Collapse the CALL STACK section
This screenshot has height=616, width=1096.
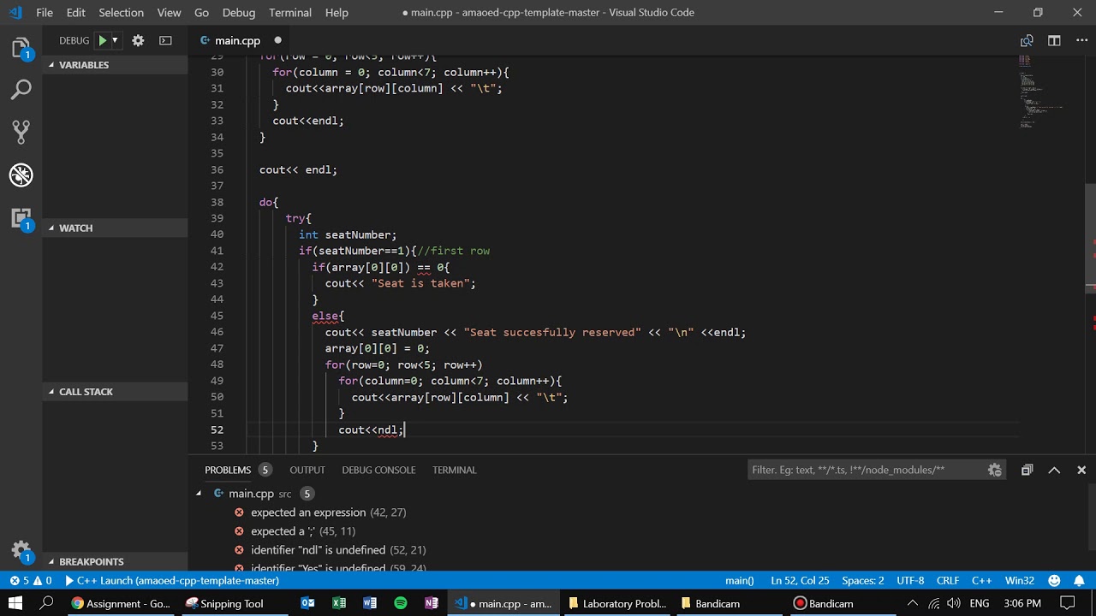pos(115,392)
